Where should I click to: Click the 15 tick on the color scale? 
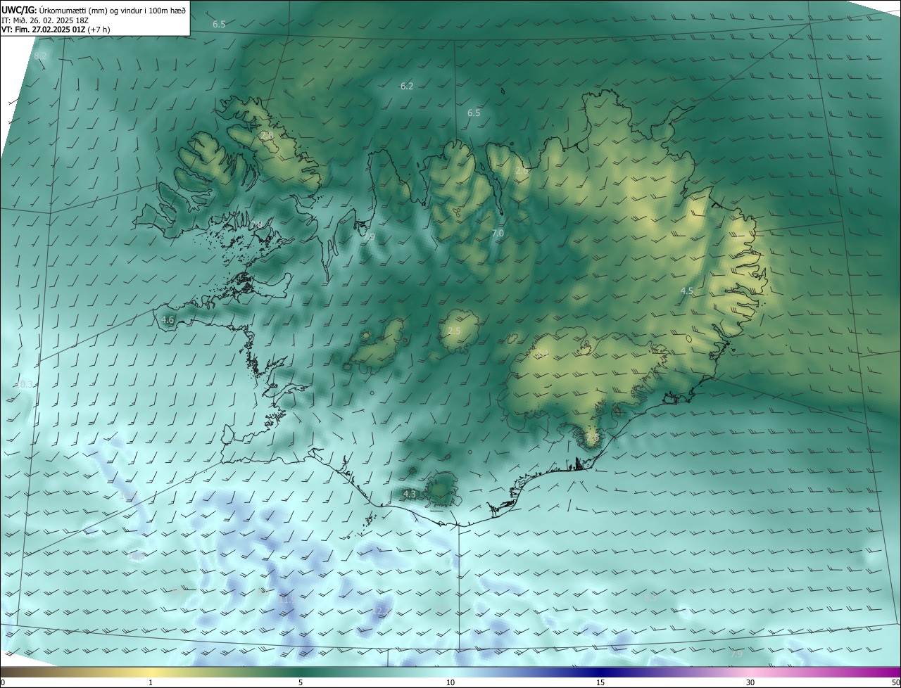point(600,682)
